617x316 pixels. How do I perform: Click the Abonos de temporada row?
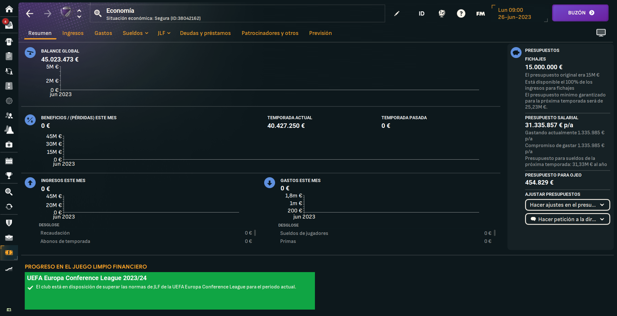pos(146,241)
